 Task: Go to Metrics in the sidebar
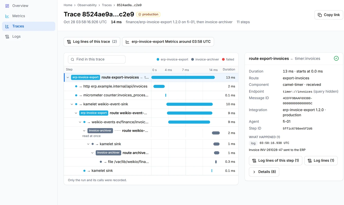pos(28,16)
